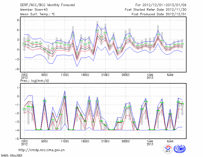Select 6JAN tick below the precipitation chart
The height and width of the screenshot is (157, 203).
[x=170, y=141]
